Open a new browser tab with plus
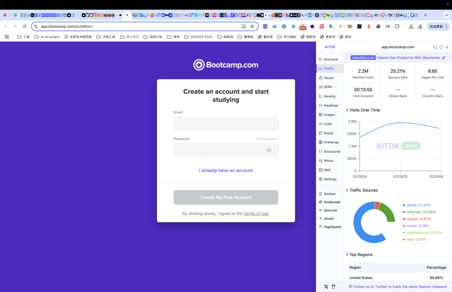 tap(425, 15)
